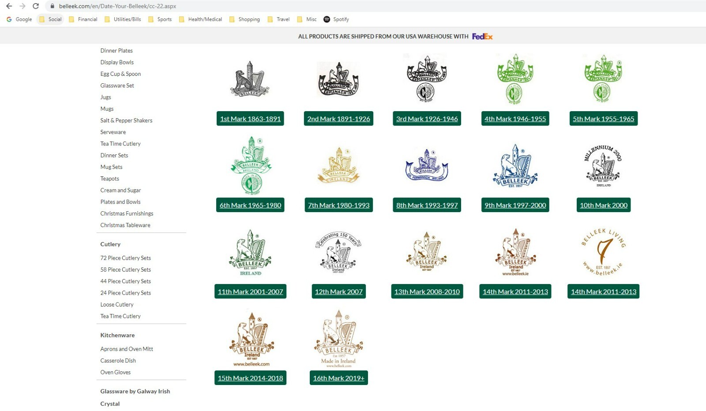Go back to the previous page
The image size is (706, 411).
click(9, 6)
